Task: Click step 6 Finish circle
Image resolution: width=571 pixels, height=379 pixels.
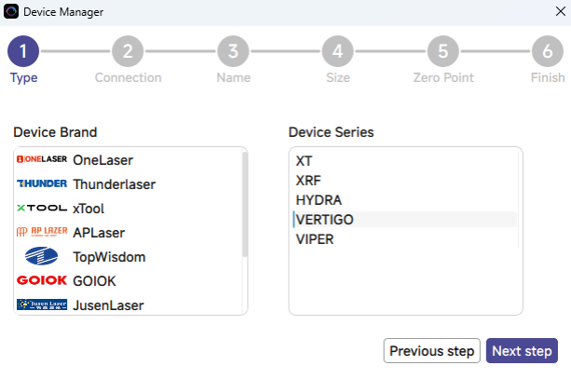Action: pyautogui.click(x=548, y=51)
